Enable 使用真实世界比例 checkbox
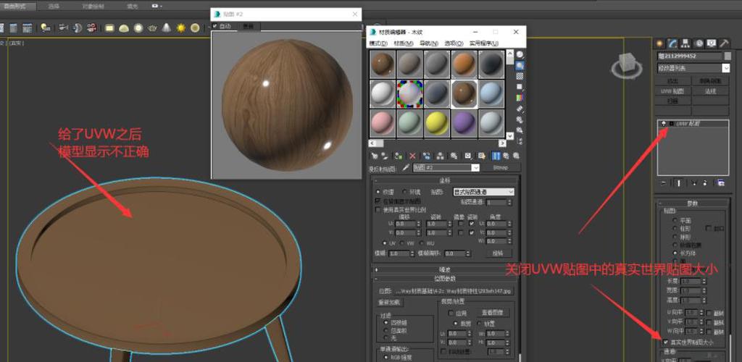Screen dimensions: 742x362 (x=378, y=209)
